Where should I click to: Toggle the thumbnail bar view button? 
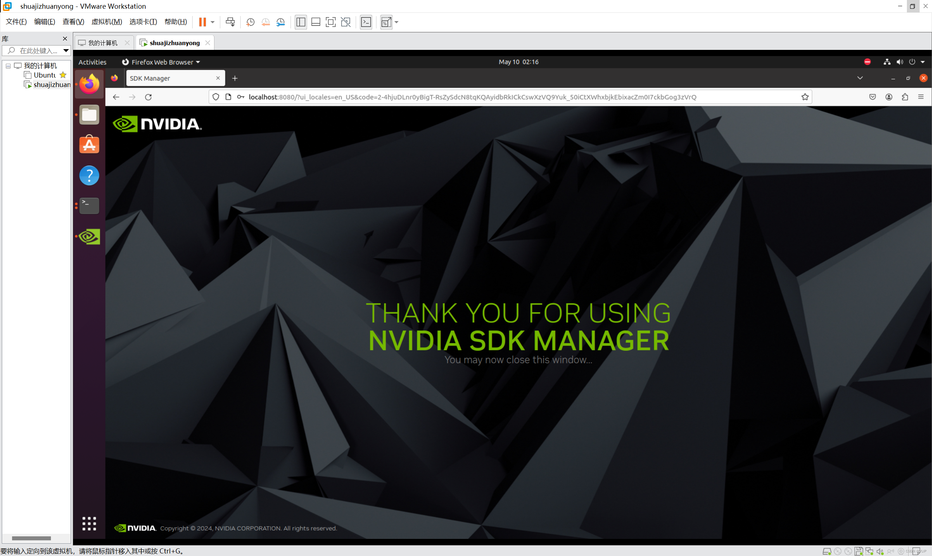click(x=315, y=22)
